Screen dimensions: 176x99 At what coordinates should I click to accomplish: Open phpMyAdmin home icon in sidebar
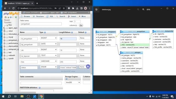coord(5,17)
